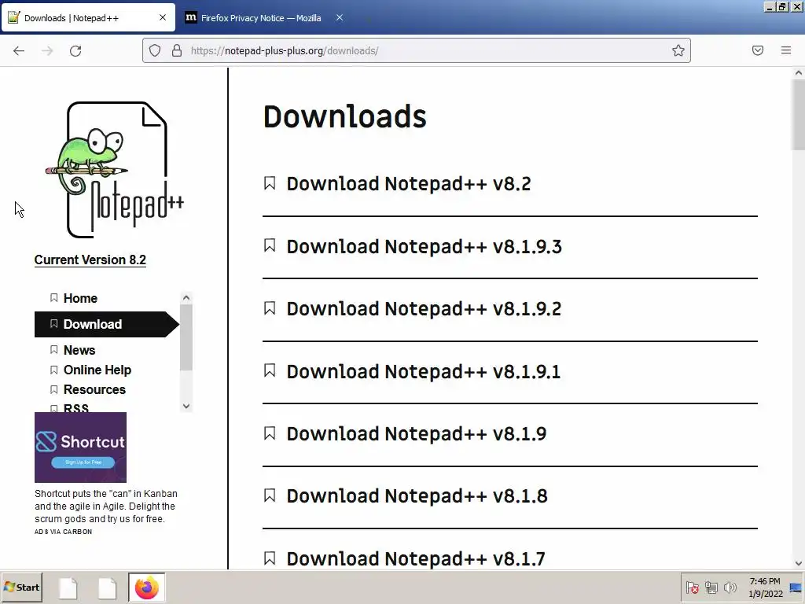The image size is (805, 604).
Task: Select Download in the sidebar menu
Action: tap(107, 324)
